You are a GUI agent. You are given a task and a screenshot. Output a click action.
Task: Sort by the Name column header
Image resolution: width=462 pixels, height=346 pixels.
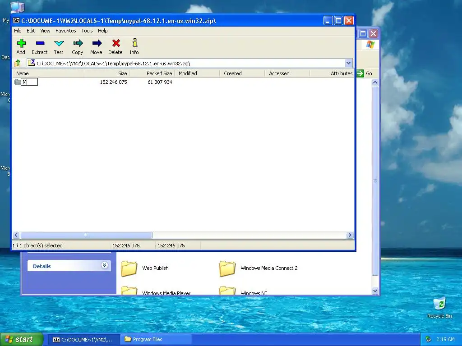[48, 73]
